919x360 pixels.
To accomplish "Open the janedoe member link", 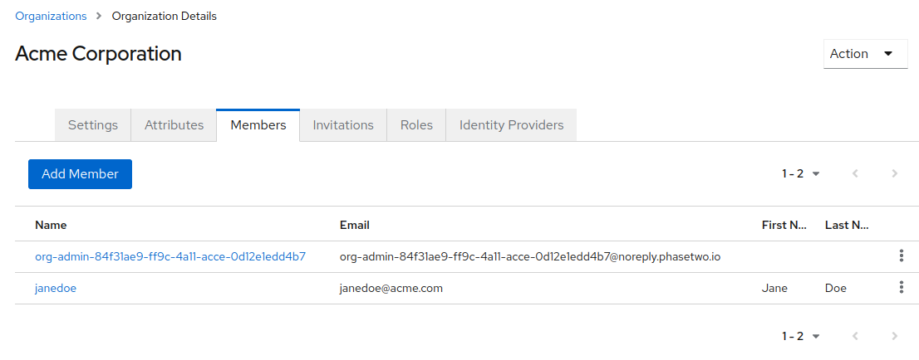I will coord(56,288).
